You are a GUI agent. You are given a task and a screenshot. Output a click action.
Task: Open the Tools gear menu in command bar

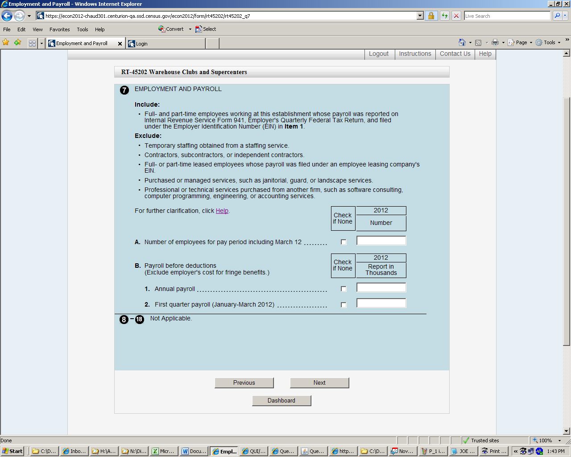548,42
